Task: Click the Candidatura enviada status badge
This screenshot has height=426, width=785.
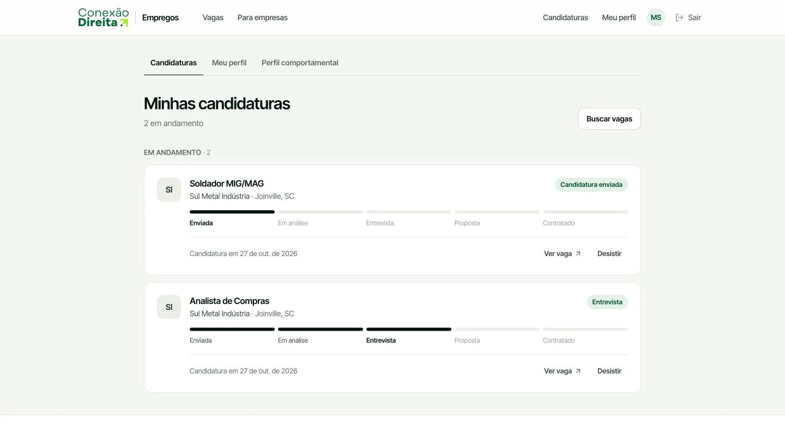Action: (591, 185)
